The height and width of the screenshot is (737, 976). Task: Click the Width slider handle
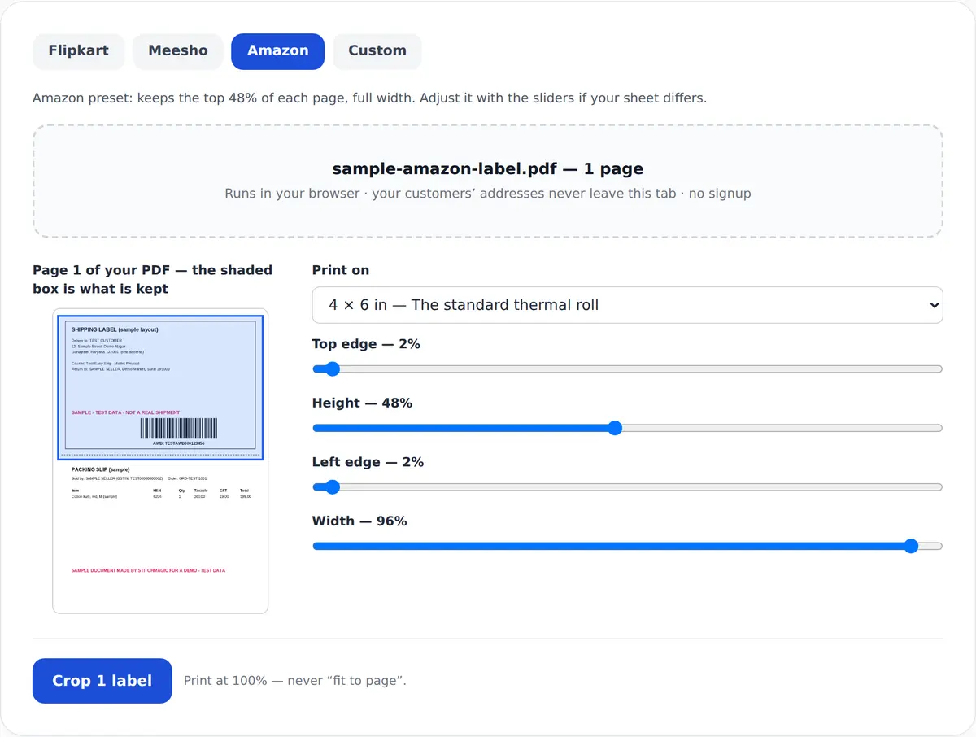click(911, 546)
